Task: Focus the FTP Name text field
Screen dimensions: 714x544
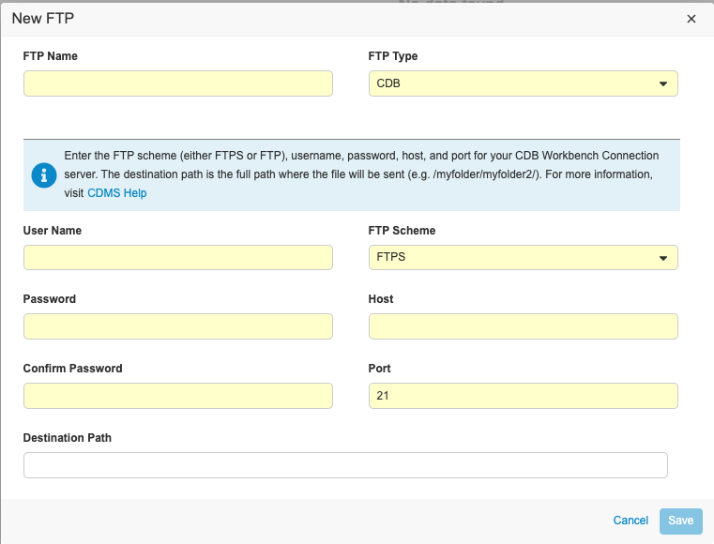Action: click(x=178, y=83)
